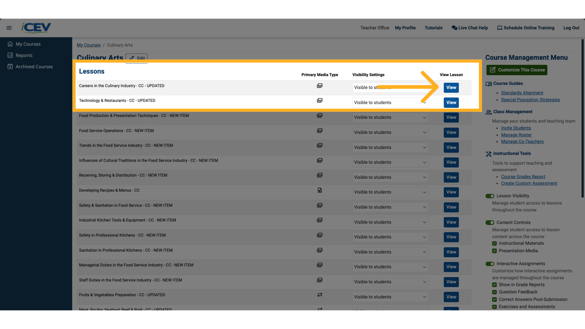Open Special Population Strategies link

[530, 100]
